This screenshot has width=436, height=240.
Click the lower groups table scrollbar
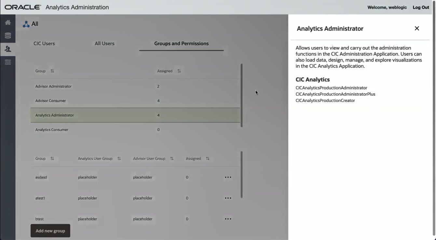[241, 174]
